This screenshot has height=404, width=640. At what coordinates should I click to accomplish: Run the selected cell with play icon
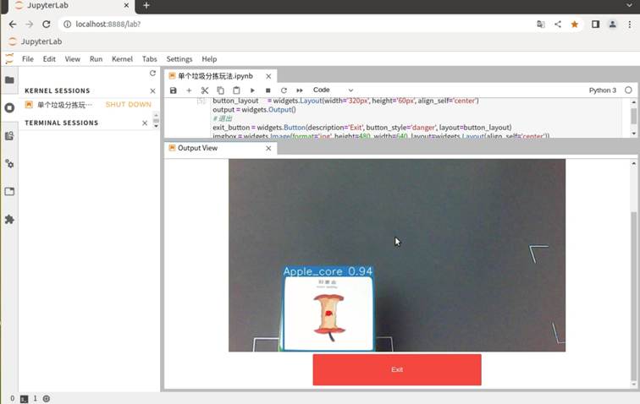click(x=252, y=90)
